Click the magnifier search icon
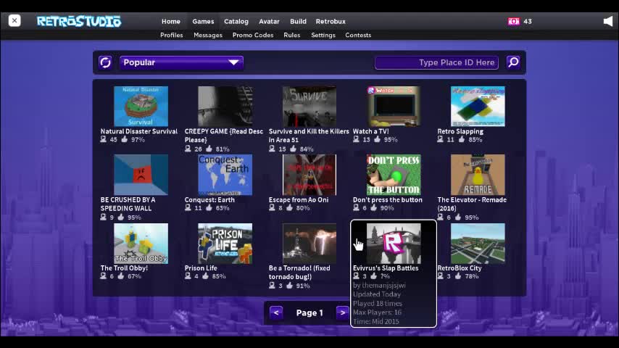 [513, 62]
